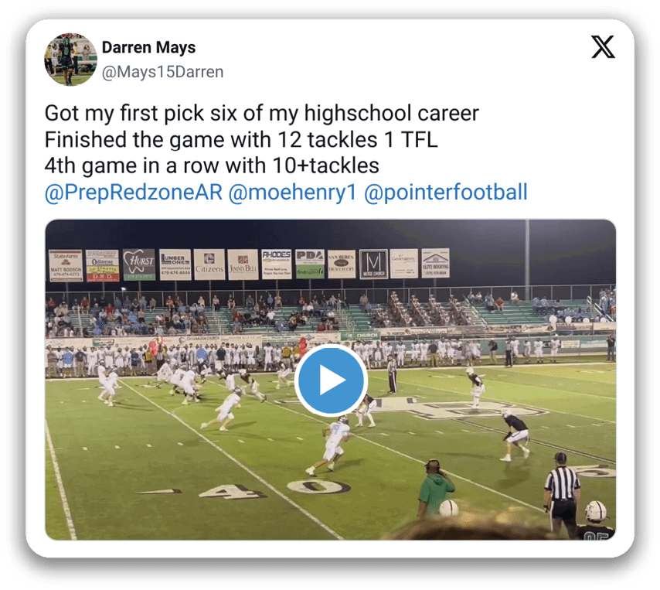660x590 pixels.
Task: Click the "first pick six" tweet line
Action: coord(261,114)
